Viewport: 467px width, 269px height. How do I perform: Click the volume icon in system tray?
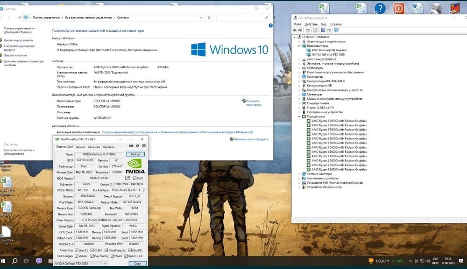click(428, 261)
